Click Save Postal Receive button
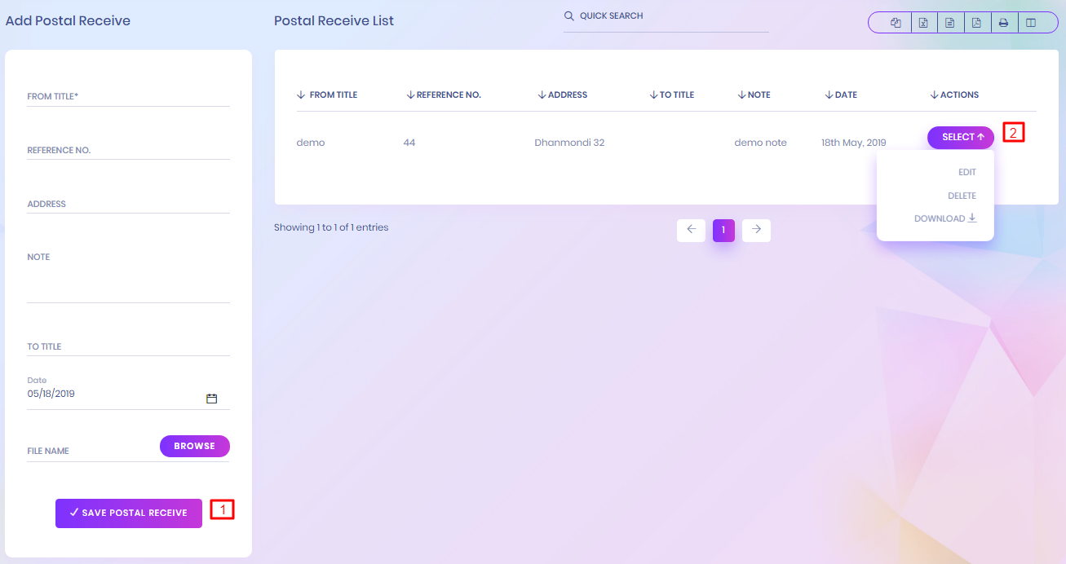This screenshot has height=564, width=1066. click(129, 513)
